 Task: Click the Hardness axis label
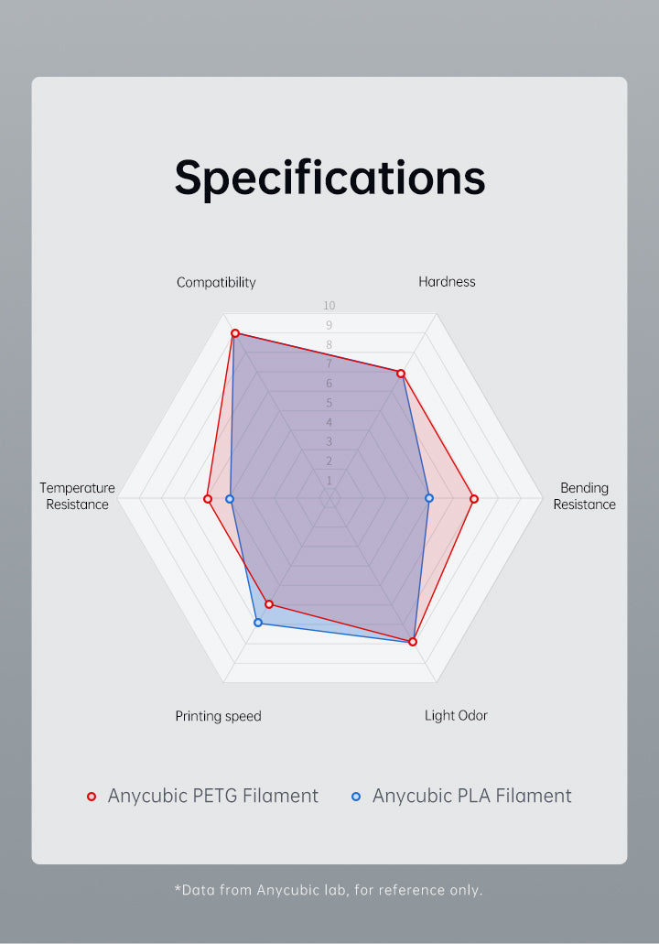pyautogui.click(x=447, y=282)
